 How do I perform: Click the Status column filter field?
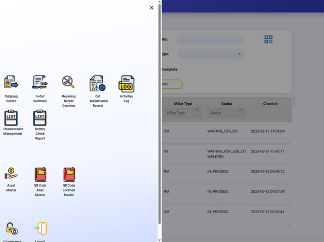point(225,113)
